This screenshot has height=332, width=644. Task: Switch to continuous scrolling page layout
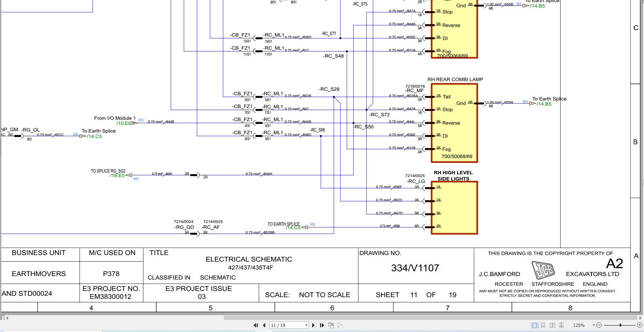point(543,325)
